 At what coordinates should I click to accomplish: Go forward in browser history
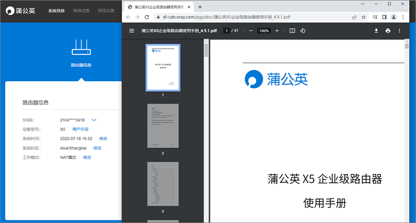(137, 17)
